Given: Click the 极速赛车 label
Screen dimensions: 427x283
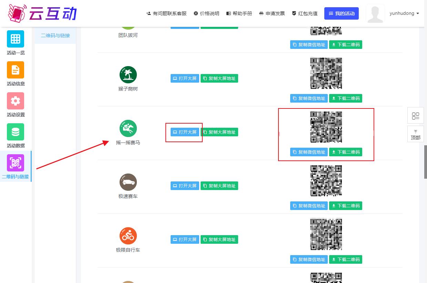Looking at the screenshot, I should (x=128, y=196).
